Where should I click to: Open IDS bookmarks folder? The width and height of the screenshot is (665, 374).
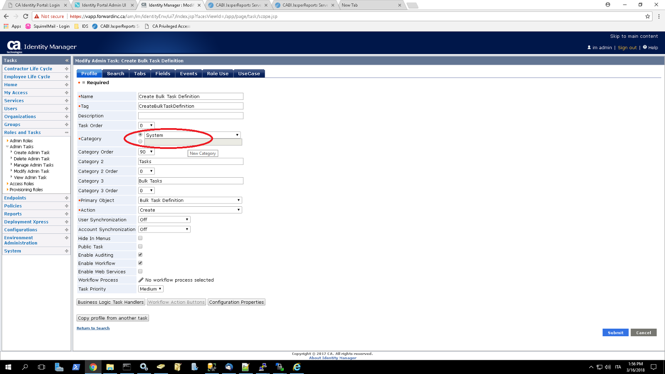(x=81, y=26)
